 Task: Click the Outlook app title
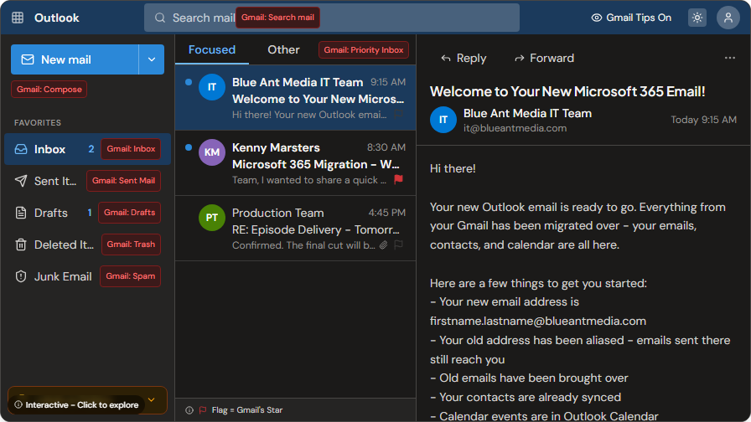56,18
